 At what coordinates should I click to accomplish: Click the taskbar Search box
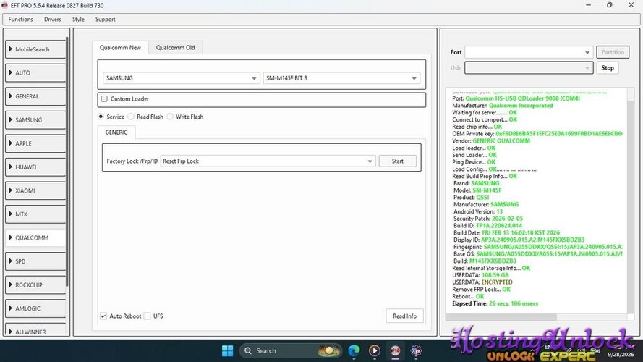click(x=290, y=351)
